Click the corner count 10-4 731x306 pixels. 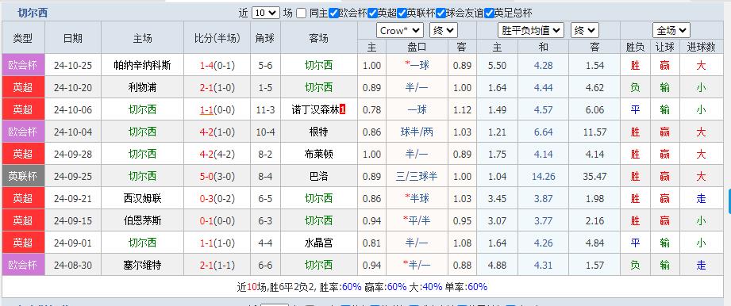pos(265,132)
